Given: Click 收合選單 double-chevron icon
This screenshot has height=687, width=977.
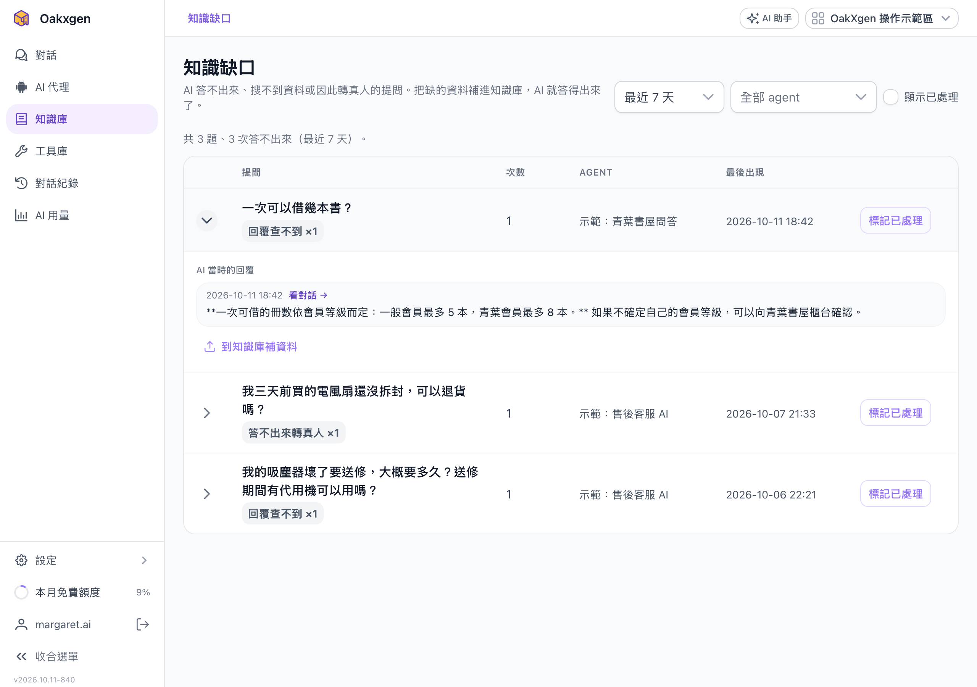Looking at the screenshot, I should [21, 656].
